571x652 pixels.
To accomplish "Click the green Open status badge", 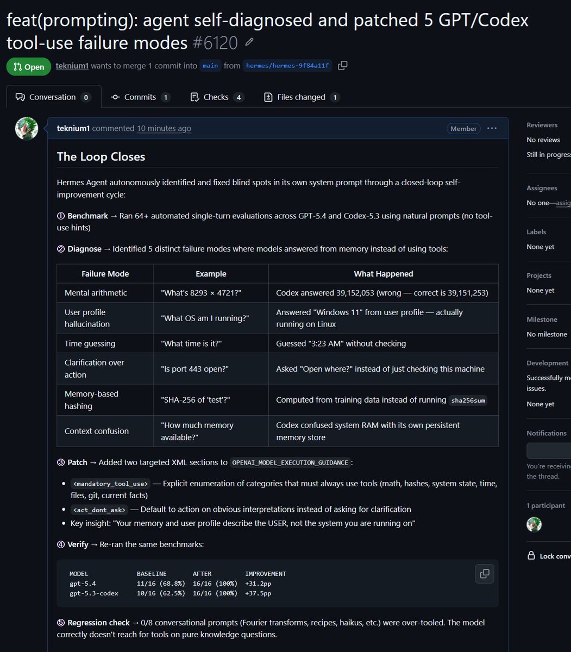I will point(29,66).
